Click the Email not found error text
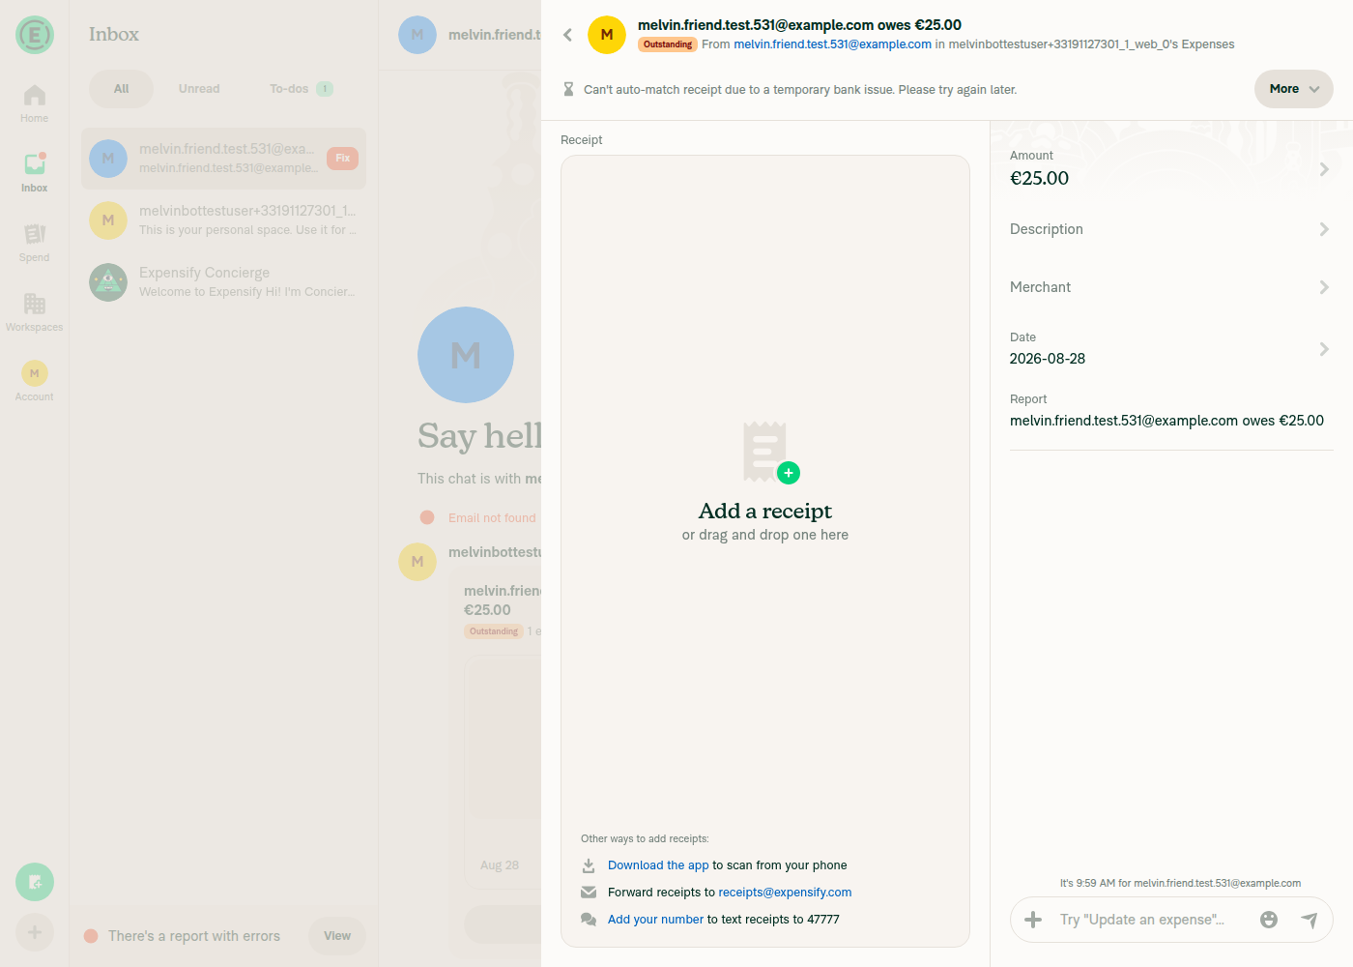This screenshot has width=1353, height=967. pyautogui.click(x=492, y=518)
